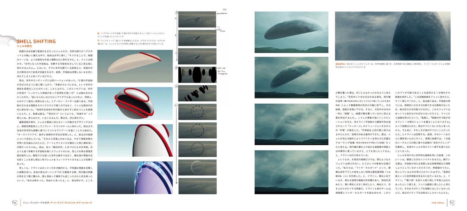Open the large close-up shell image at top right
This screenshot has height=211, width=467.
pyautogui.click(x=392, y=36)
